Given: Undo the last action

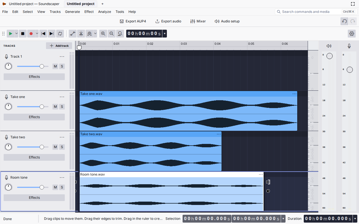Looking at the screenshot, I should tap(344, 21).
